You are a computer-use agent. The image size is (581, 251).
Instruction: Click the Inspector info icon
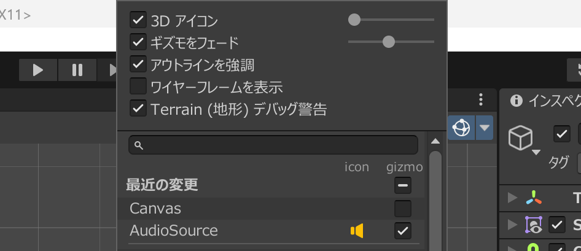[x=517, y=100]
